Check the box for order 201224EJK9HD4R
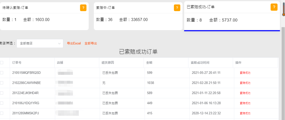The width and height of the screenshot is (285, 120). coord(2,93)
